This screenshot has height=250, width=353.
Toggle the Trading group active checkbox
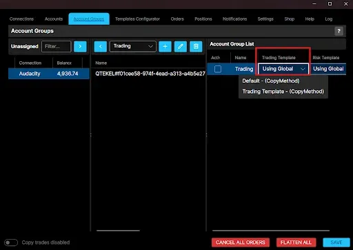(x=218, y=69)
